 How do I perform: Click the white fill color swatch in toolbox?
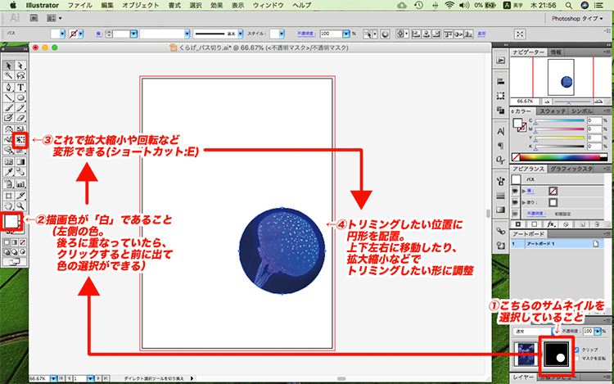(12, 221)
